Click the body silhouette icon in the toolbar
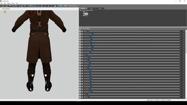 point(2,6)
